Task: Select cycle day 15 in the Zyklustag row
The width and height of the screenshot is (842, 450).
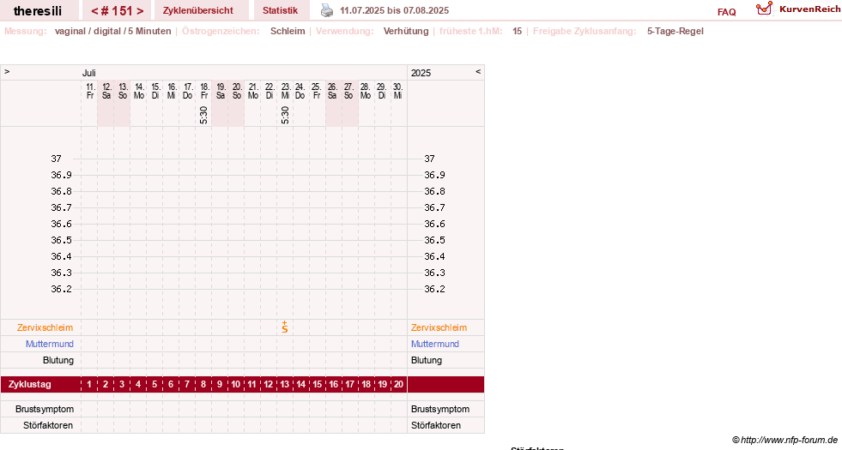Action: click(318, 385)
